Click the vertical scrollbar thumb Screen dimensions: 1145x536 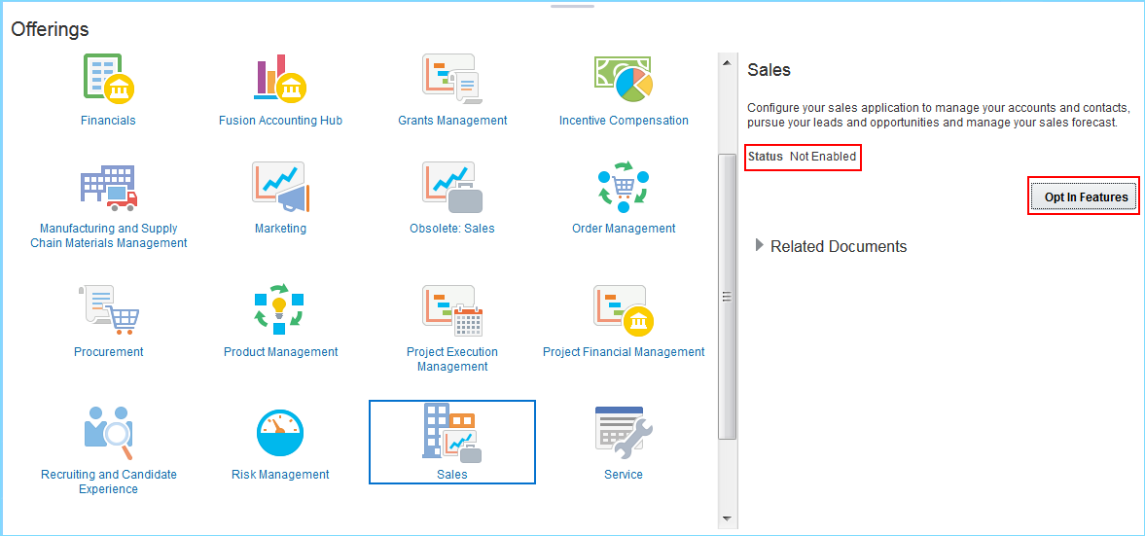(x=727, y=296)
